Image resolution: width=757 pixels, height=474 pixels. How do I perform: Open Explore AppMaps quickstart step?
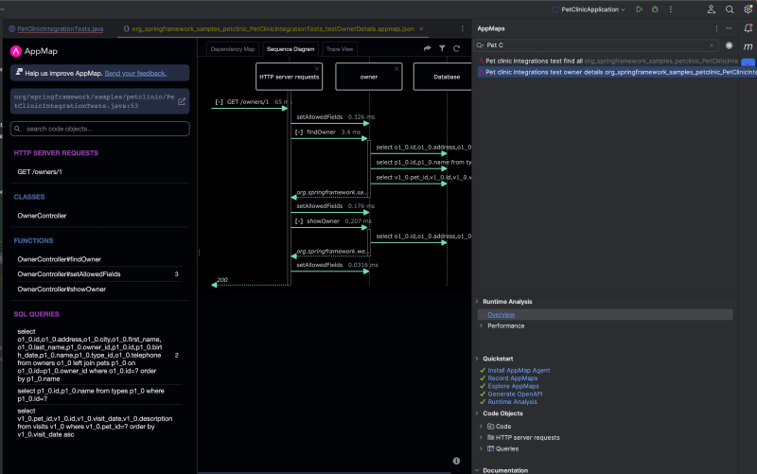click(x=513, y=386)
